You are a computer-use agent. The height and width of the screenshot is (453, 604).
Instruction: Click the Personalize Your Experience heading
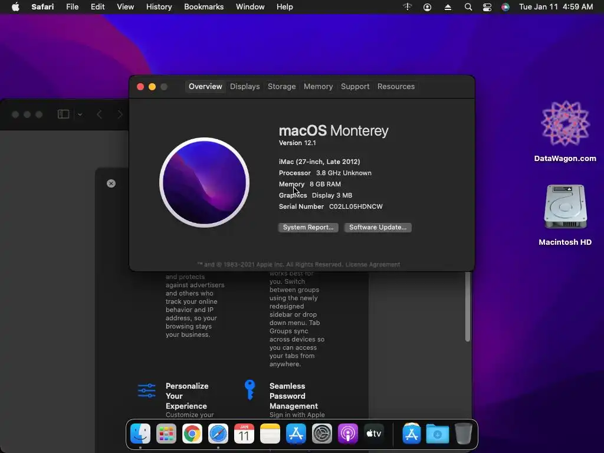(187, 396)
